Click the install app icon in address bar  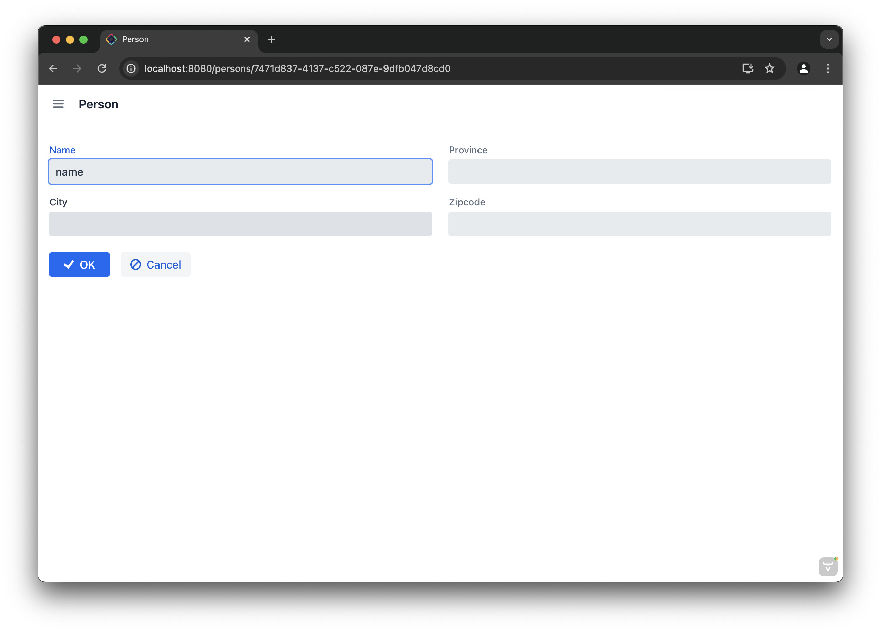point(747,69)
